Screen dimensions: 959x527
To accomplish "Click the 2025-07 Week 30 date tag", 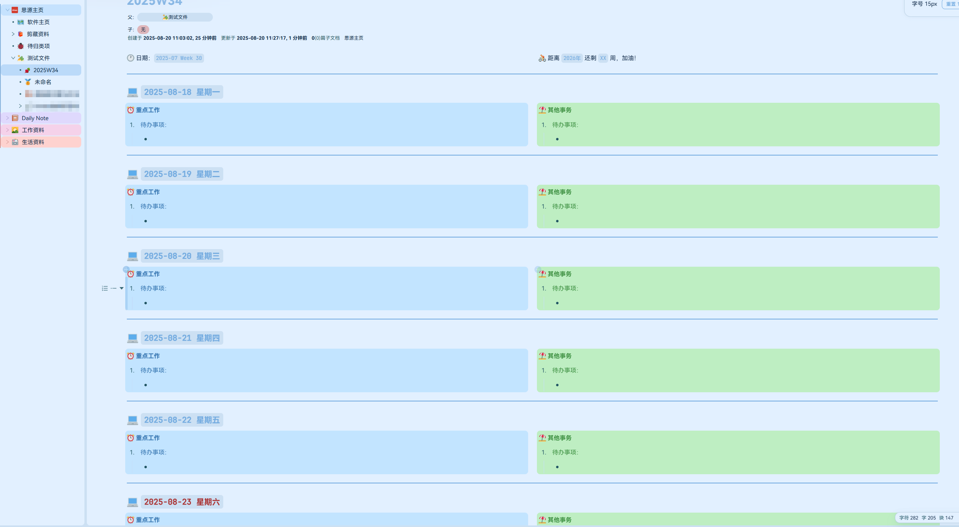I will click(179, 58).
